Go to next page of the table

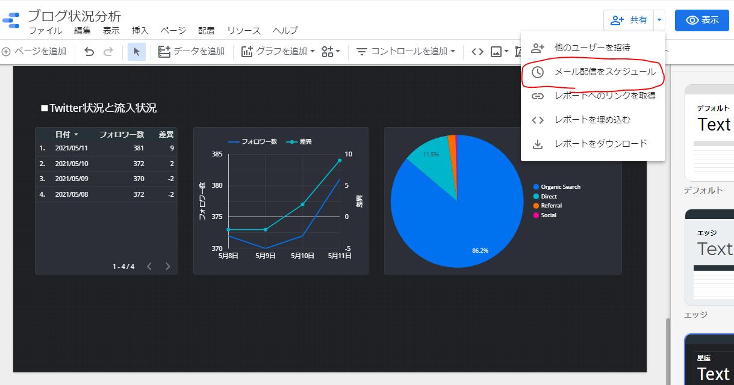pos(168,266)
